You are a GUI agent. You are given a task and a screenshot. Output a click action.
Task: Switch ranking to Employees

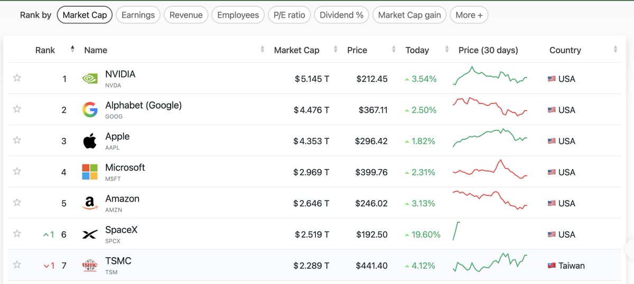tap(238, 15)
